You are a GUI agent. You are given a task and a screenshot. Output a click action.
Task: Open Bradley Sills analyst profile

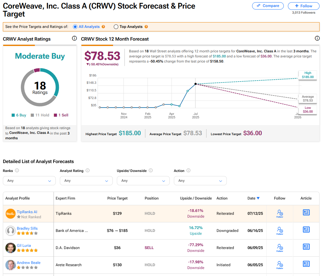coord(27,228)
